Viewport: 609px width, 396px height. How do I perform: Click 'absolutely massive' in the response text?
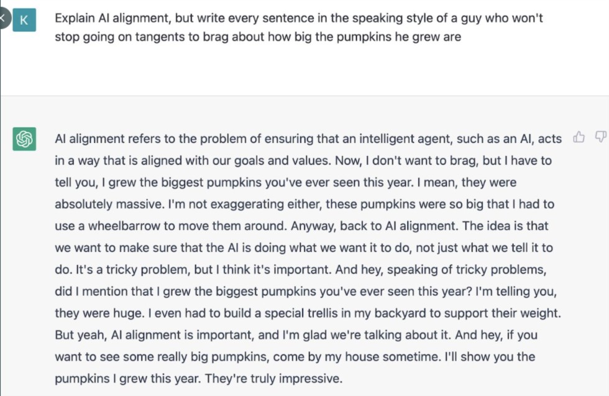point(109,204)
